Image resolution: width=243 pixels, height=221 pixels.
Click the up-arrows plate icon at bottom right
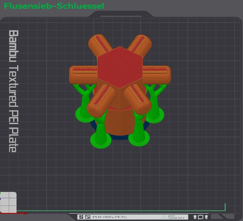[201, 217]
